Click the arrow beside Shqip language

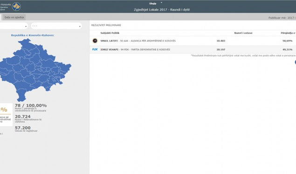pos(161,3)
